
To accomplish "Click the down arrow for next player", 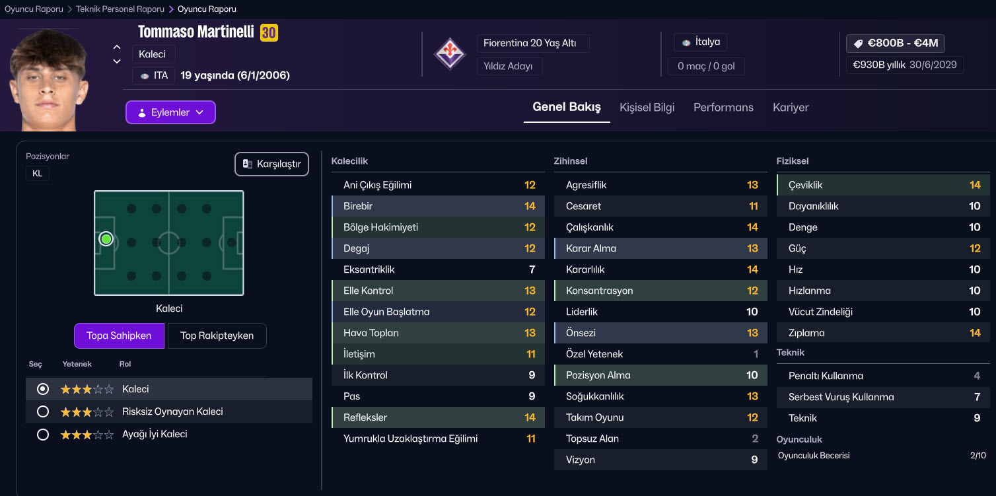I will click(117, 61).
